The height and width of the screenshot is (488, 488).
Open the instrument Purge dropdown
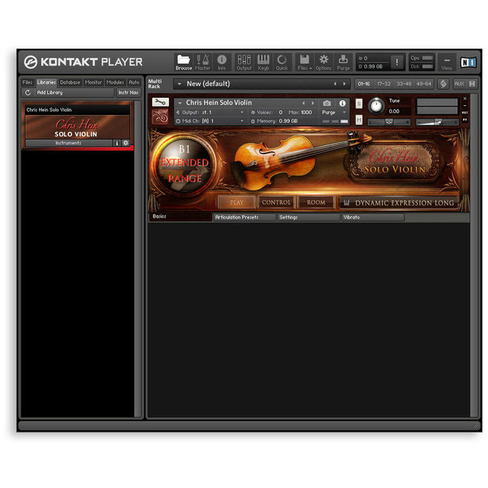(x=335, y=112)
